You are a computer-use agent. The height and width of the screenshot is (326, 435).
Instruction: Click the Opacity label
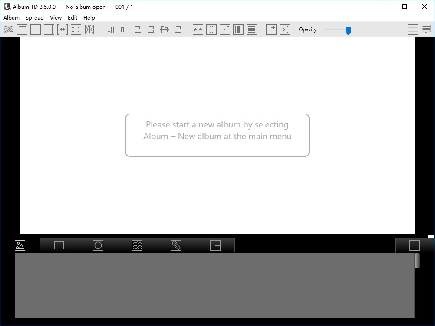click(308, 29)
